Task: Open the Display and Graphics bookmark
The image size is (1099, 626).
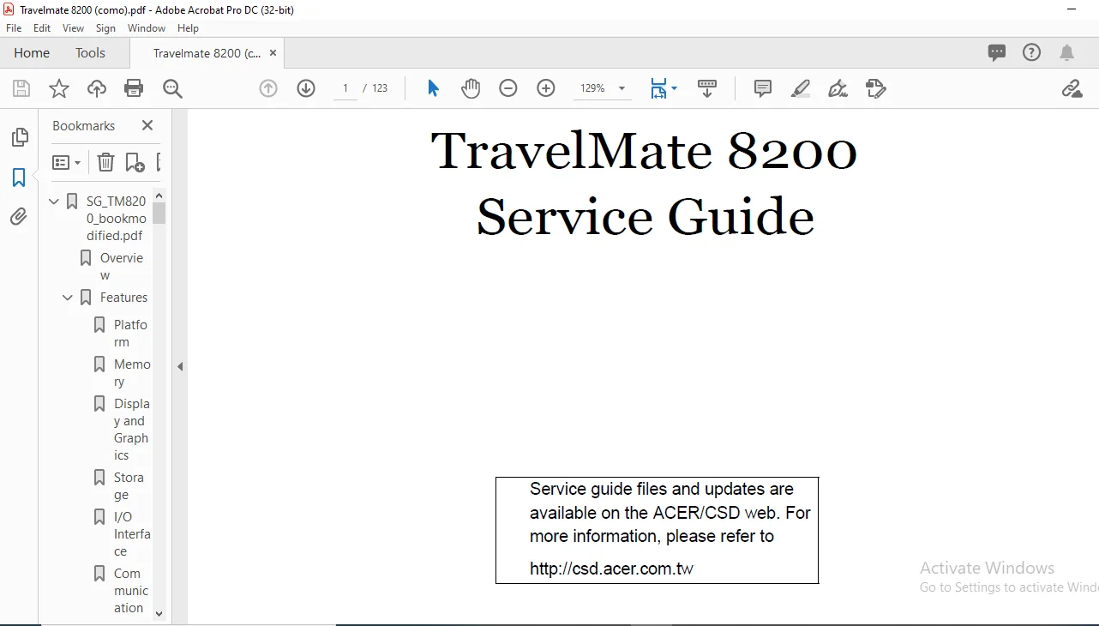Action: point(131,430)
